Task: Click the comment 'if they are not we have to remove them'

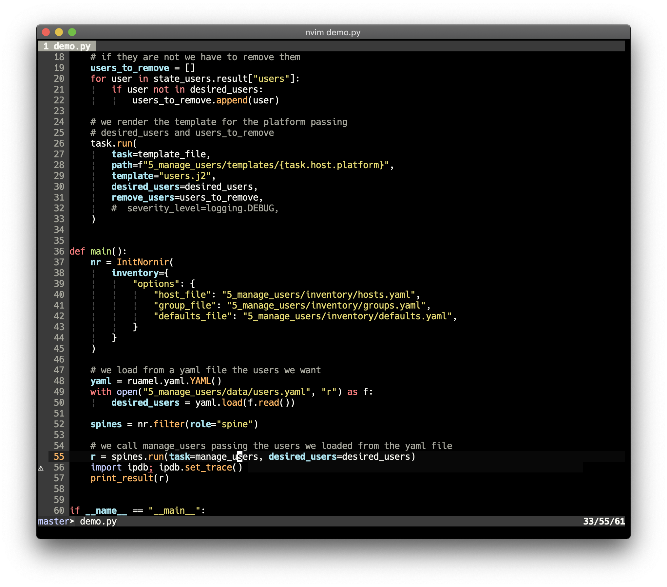Action: pos(195,57)
